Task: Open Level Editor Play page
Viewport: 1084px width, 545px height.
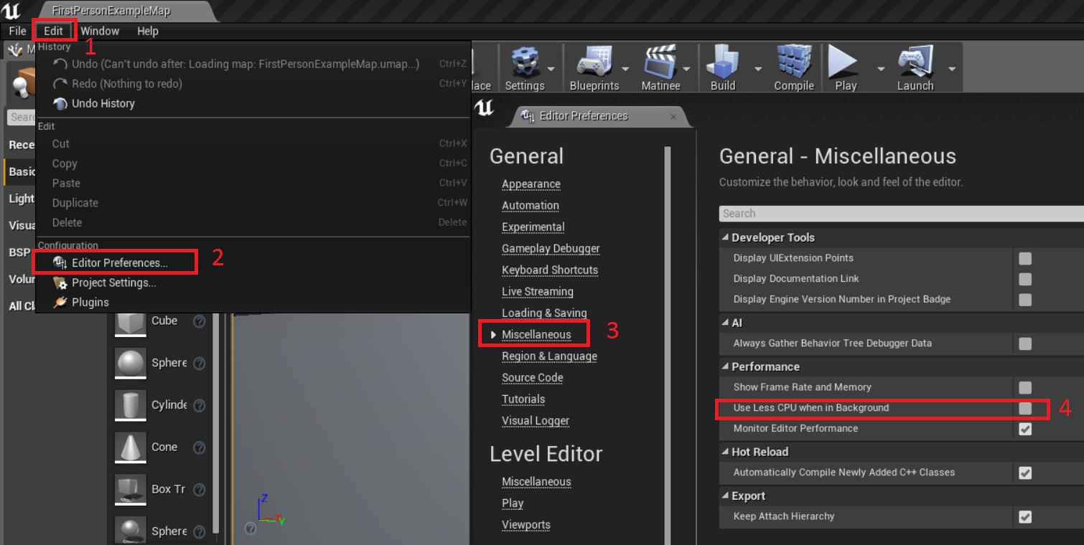Action: [513, 503]
